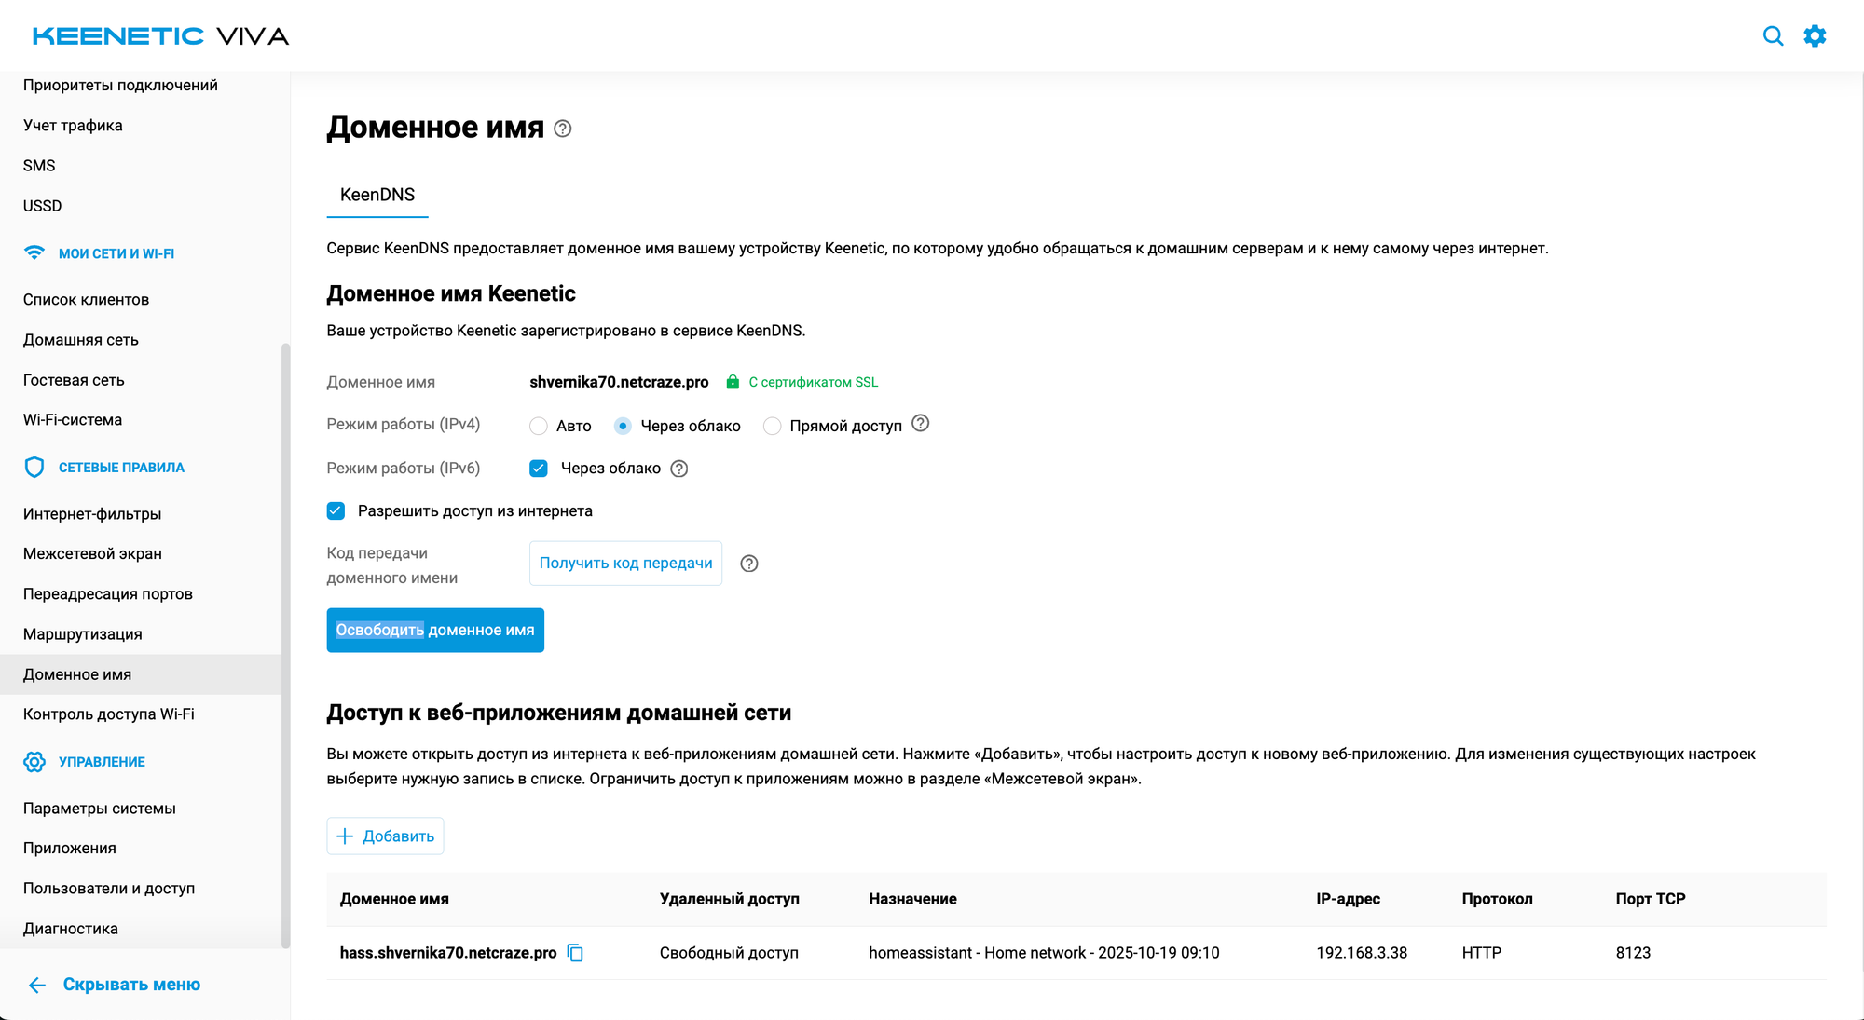Toggle Разрешить доступ из интернета checkbox
This screenshot has width=1864, height=1020.
click(x=336, y=510)
